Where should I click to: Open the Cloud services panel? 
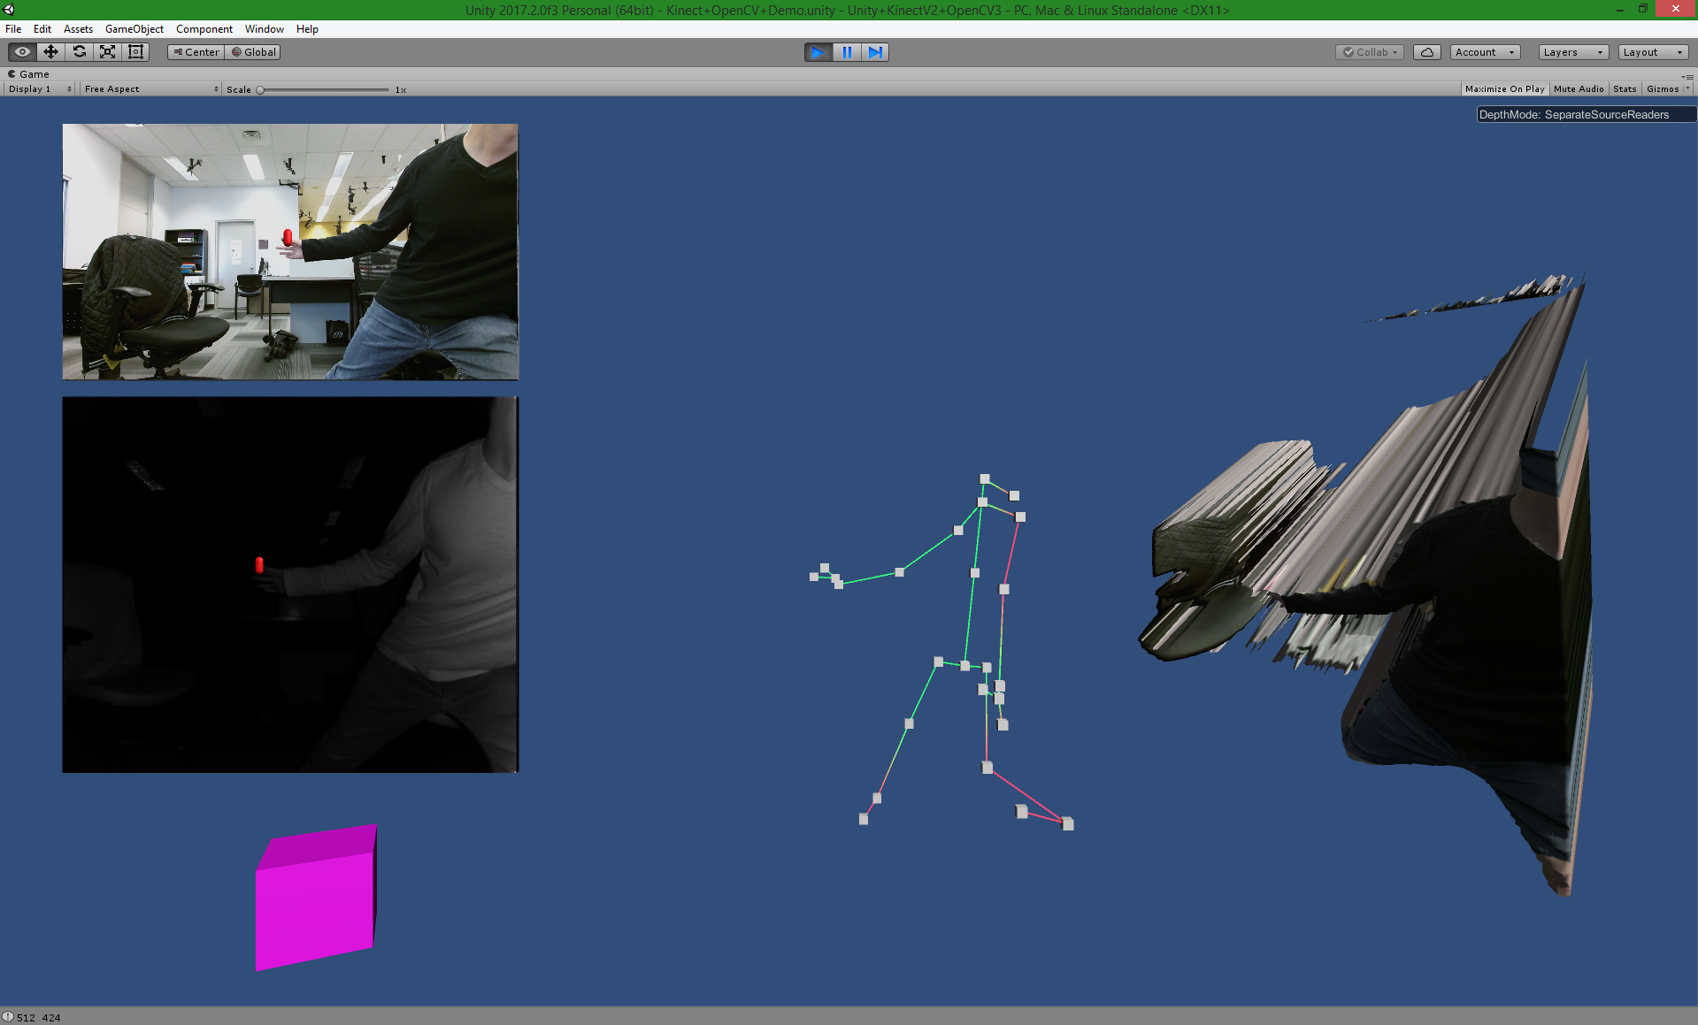click(1426, 52)
